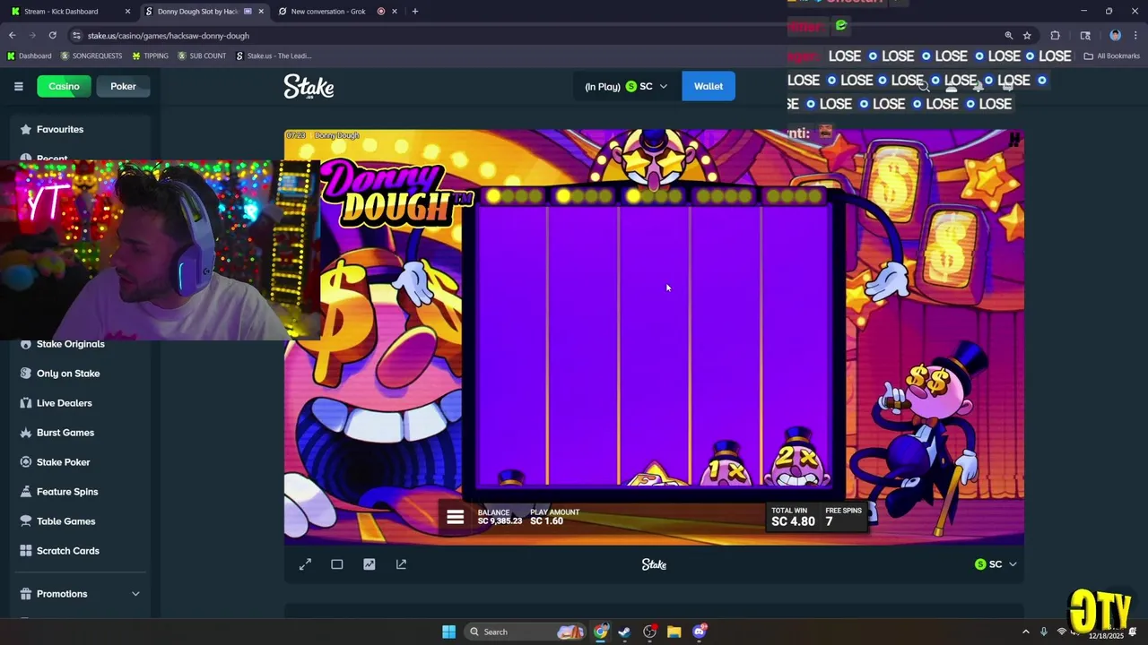Open the SONGREQUESTS bookmark
Image resolution: width=1148 pixels, height=645 pixels.
(91, 56)
